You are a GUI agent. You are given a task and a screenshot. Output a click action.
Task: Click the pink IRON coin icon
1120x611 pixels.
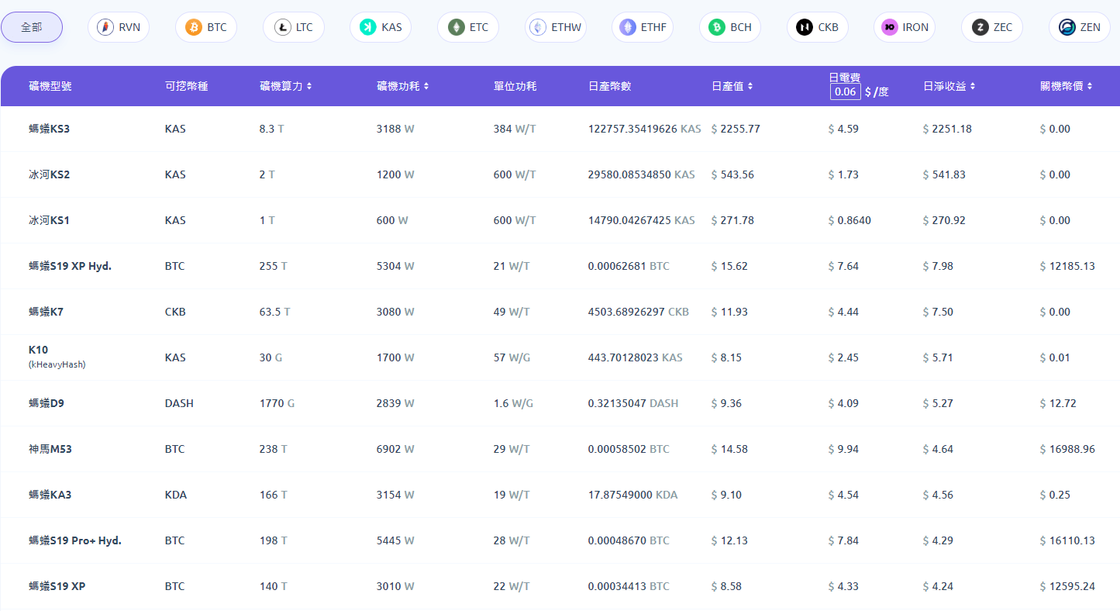tap(890, 28)
